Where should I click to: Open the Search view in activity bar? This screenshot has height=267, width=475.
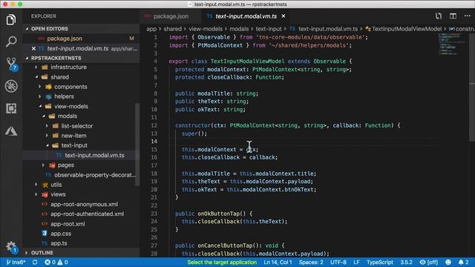click(x=11, y=42)
